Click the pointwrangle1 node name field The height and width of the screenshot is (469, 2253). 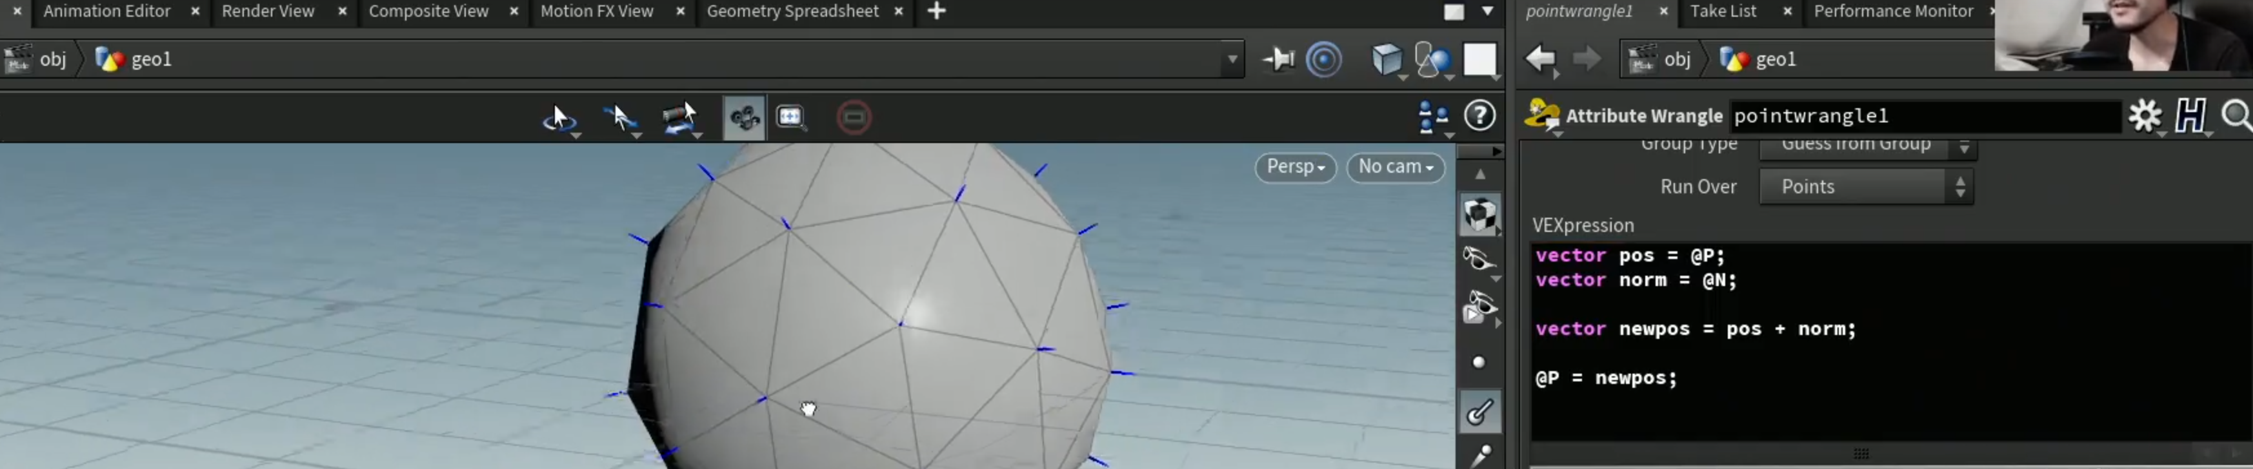tap(1925, 116)
